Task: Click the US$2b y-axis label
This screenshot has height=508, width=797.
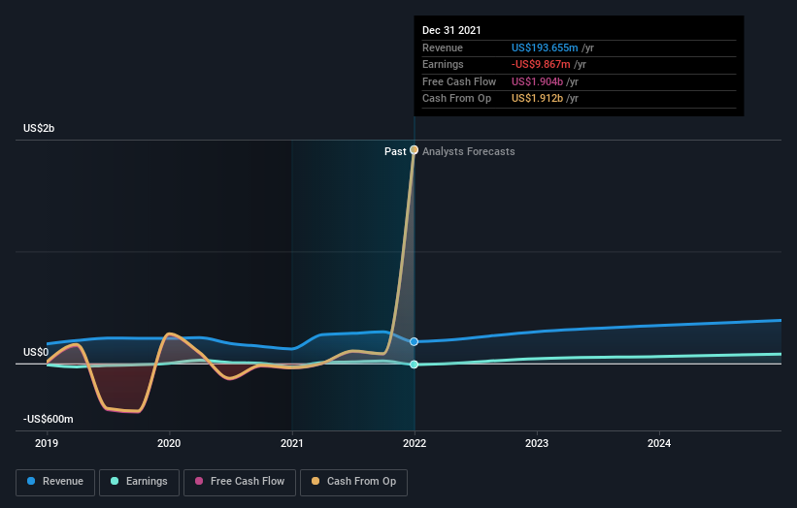Action: (x=39, y=128)
